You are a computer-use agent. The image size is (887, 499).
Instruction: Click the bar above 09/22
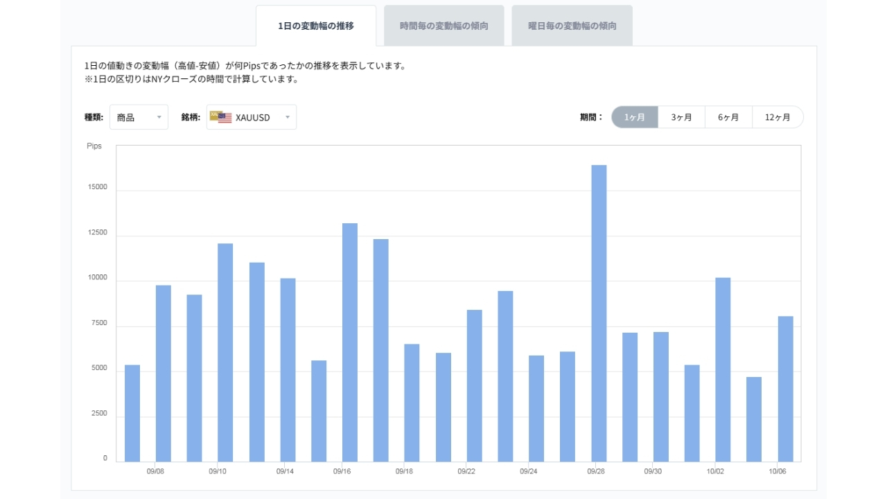pos(474,385)
